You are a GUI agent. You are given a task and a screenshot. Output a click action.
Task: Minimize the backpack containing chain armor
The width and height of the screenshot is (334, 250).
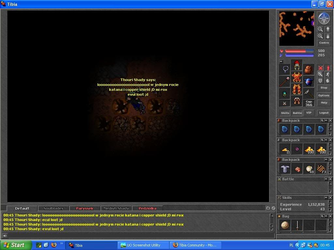326,160
